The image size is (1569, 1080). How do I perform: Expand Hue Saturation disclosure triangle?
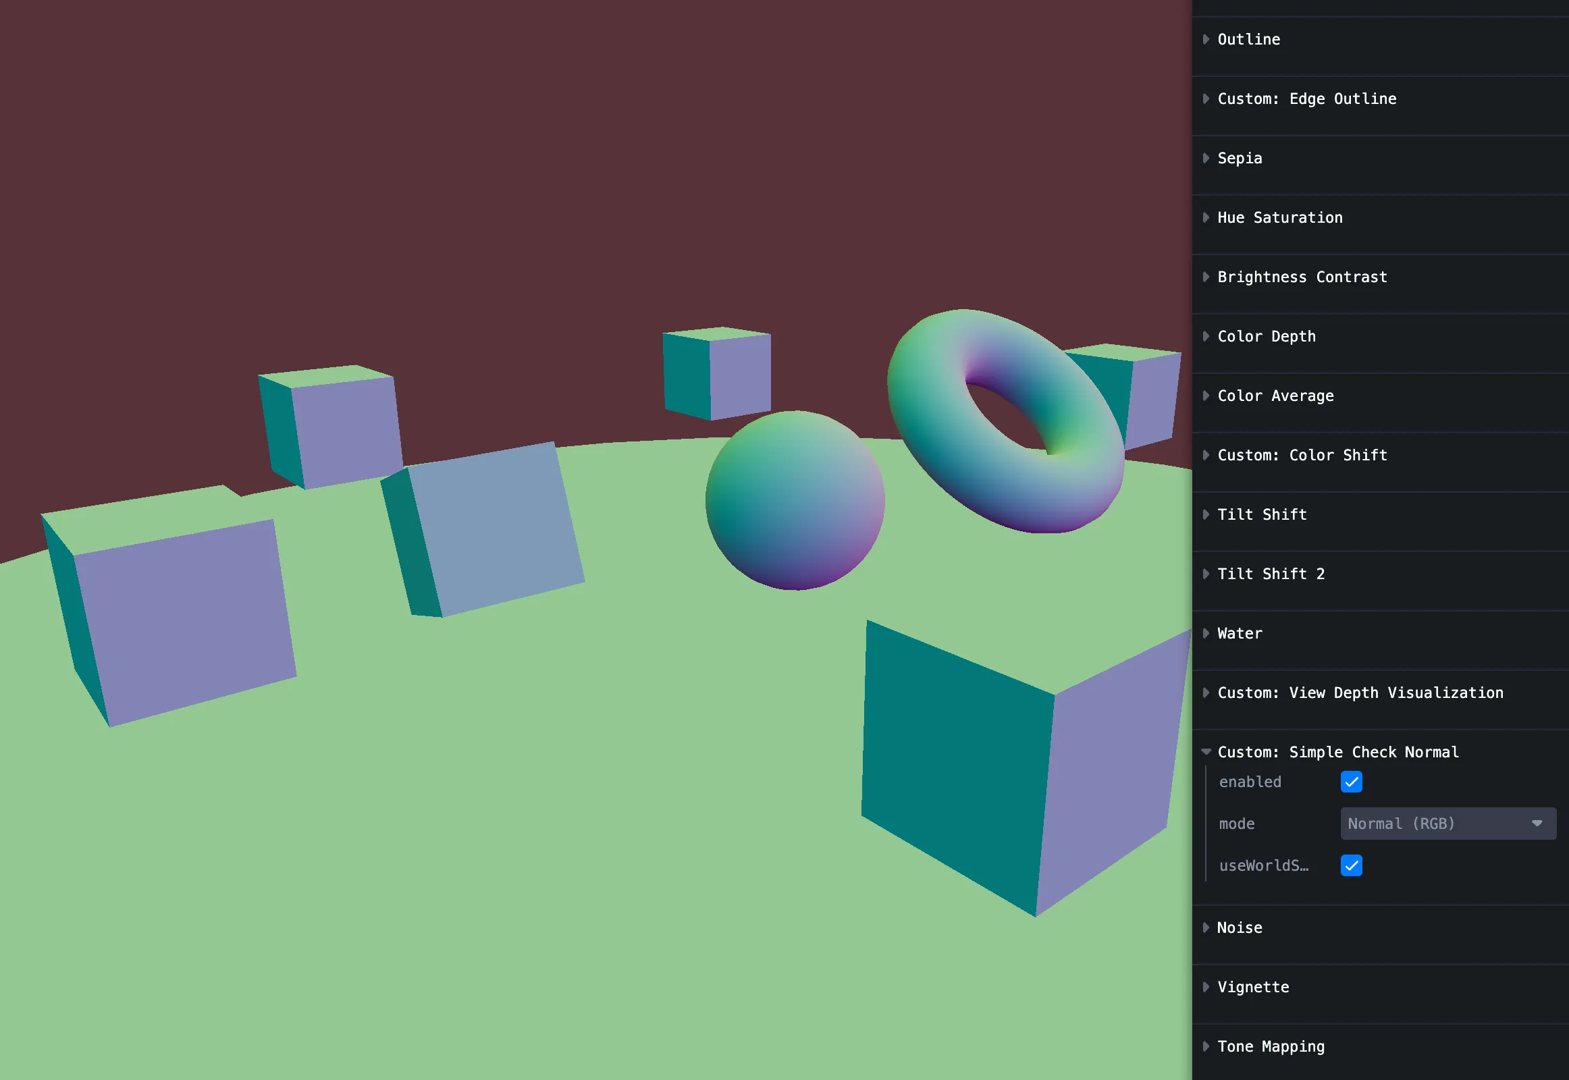pyautogui.click(x=1206, y=218)
